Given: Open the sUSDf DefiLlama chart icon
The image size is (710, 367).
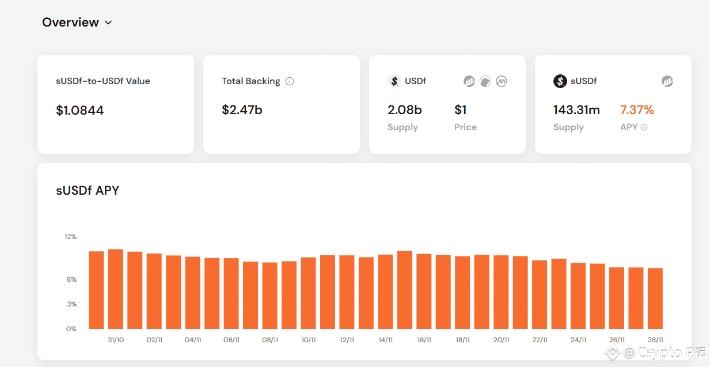Looking at the screenshot, I should (667, 81).
